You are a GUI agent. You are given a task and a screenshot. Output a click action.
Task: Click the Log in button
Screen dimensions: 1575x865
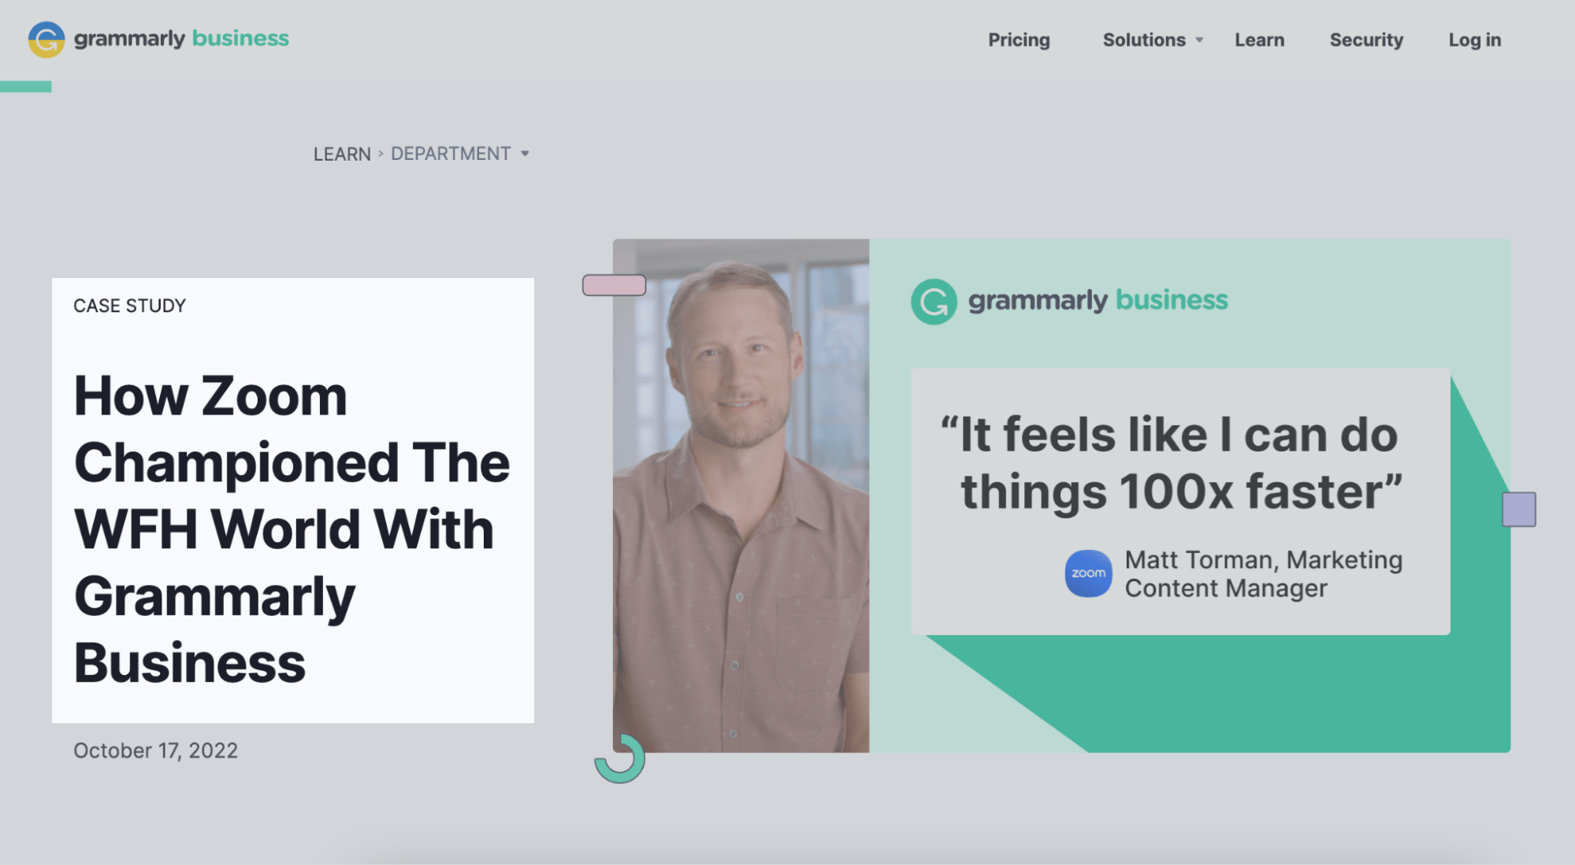click(x=1476, y=40)
